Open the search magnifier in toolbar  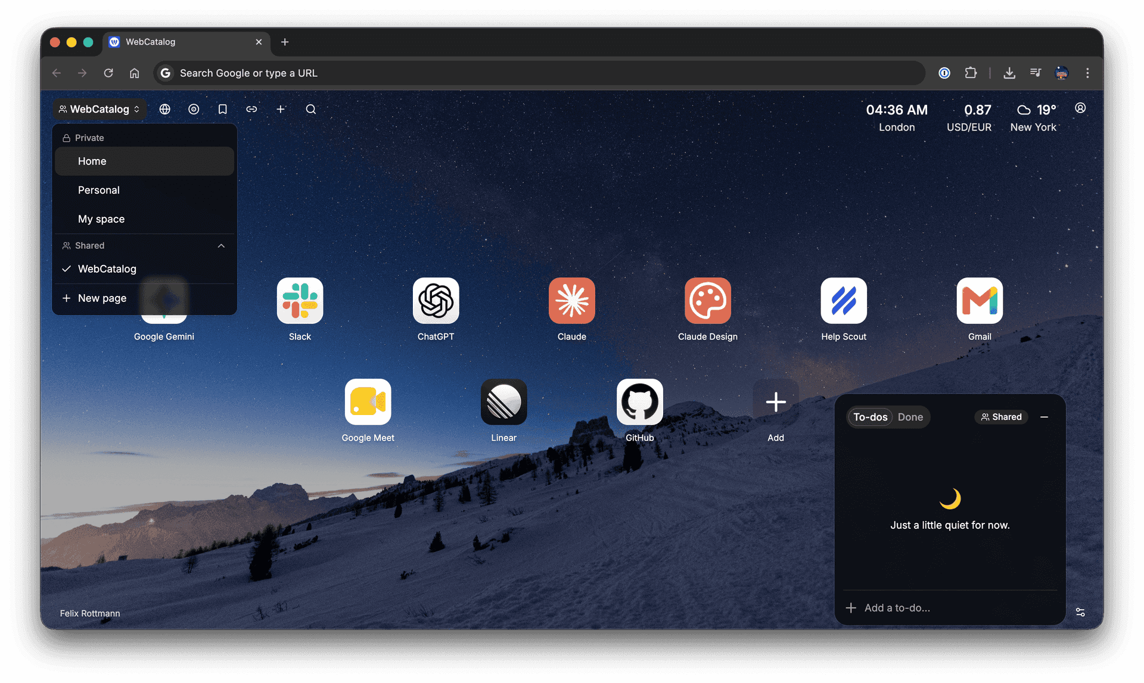coord(310,109)
